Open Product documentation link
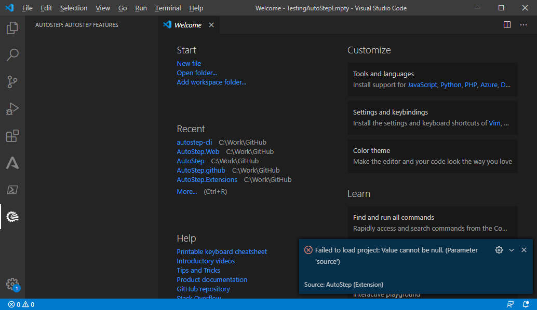This screenshot has height=310, width=537. coord(212,279)
